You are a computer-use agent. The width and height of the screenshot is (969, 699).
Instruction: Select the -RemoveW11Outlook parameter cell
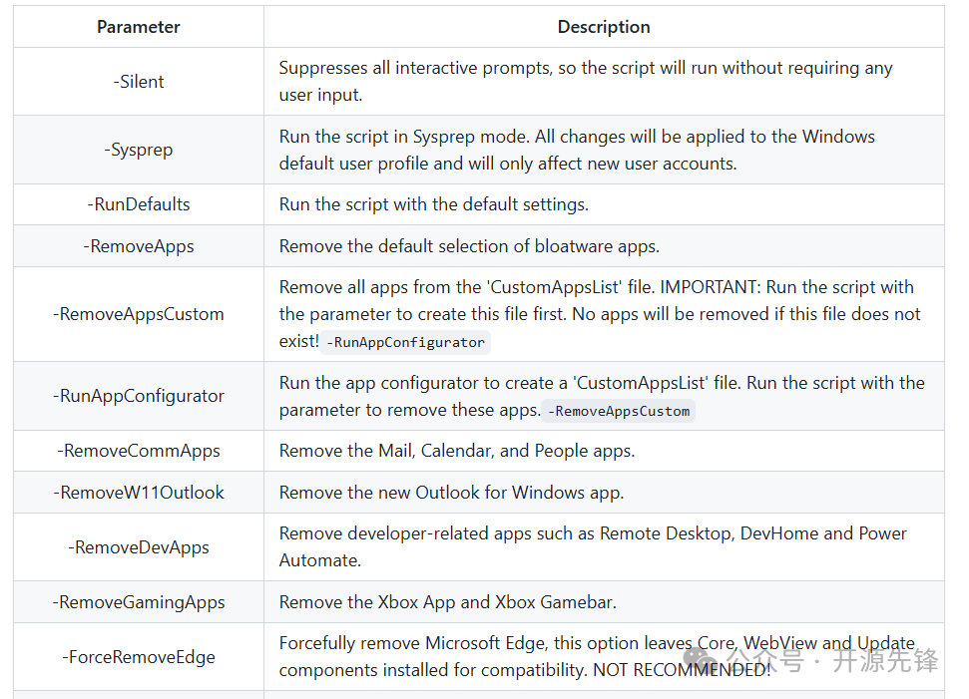(x=139, y=493)
